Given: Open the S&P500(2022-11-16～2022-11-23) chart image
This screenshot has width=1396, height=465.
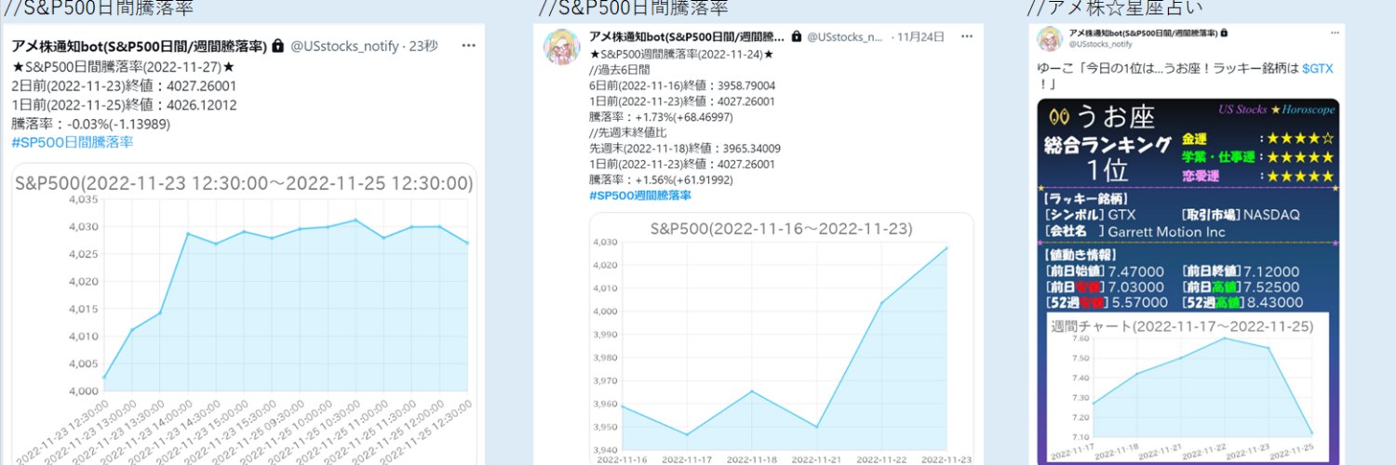Looking at the screenshot, I should 782,339.
